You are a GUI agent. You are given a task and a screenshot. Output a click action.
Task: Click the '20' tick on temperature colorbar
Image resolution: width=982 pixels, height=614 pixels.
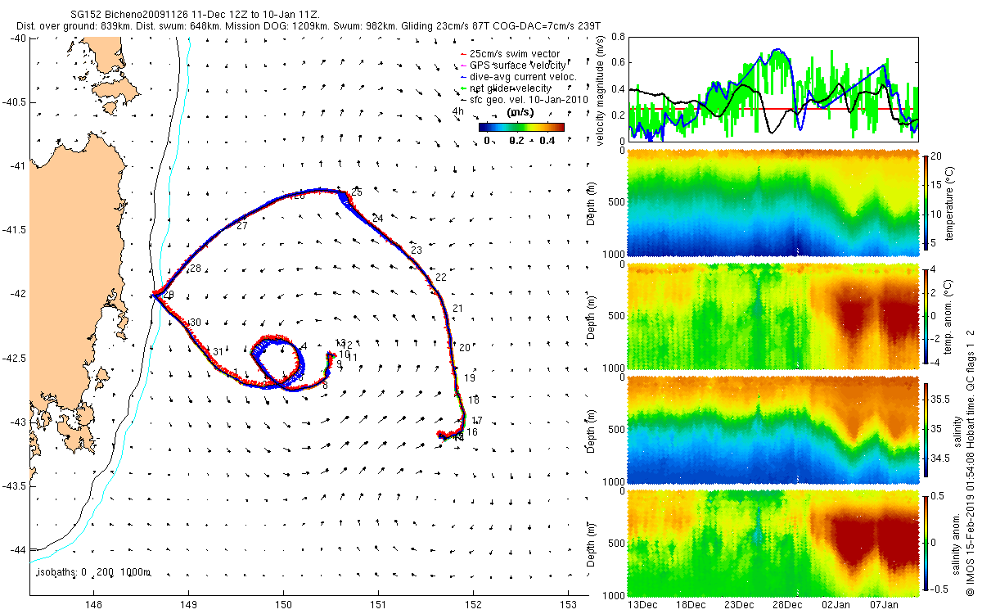pyautogui.click(x=938, y=156)
